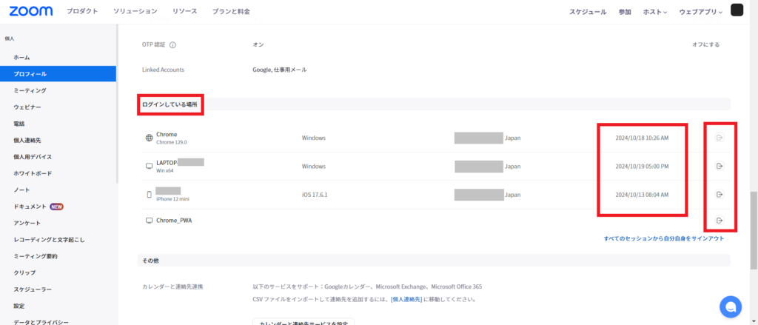Sign out the LAPTOP Win x64 device
The width and height of the screenshot is (758, 325).
719,166
